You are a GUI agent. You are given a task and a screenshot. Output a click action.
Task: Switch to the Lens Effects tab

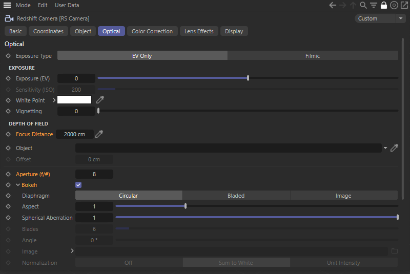(199, 31)
